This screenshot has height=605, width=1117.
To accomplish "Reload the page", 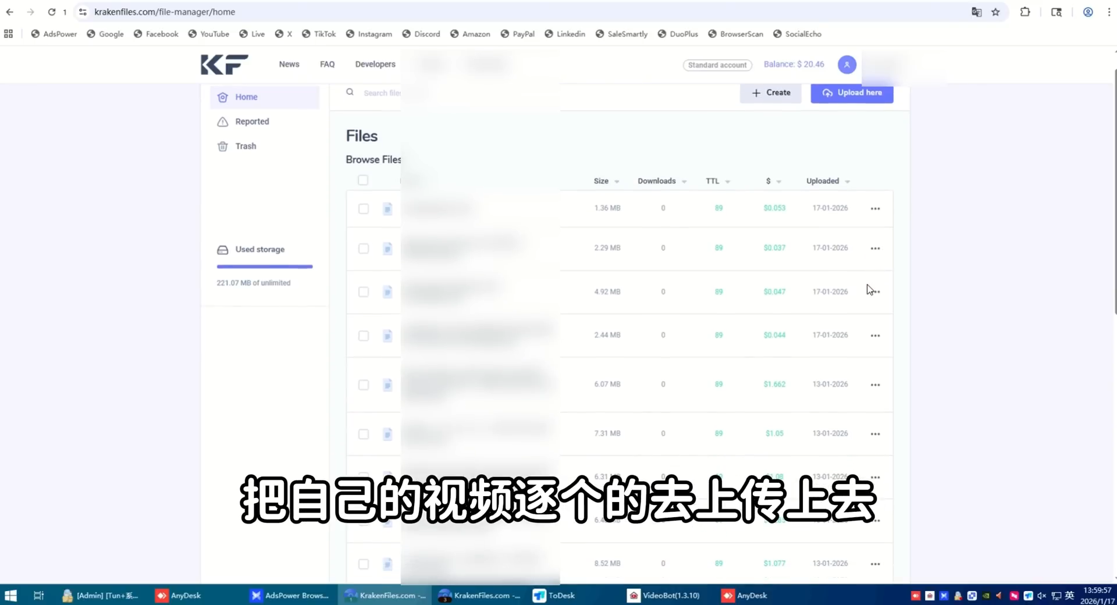I will [51, 12].
